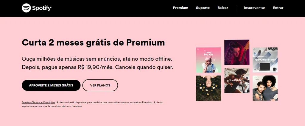Click the Aproveite 2 Meses Grátis button
This screenshot has width=305, height=126.
(51, 85)
